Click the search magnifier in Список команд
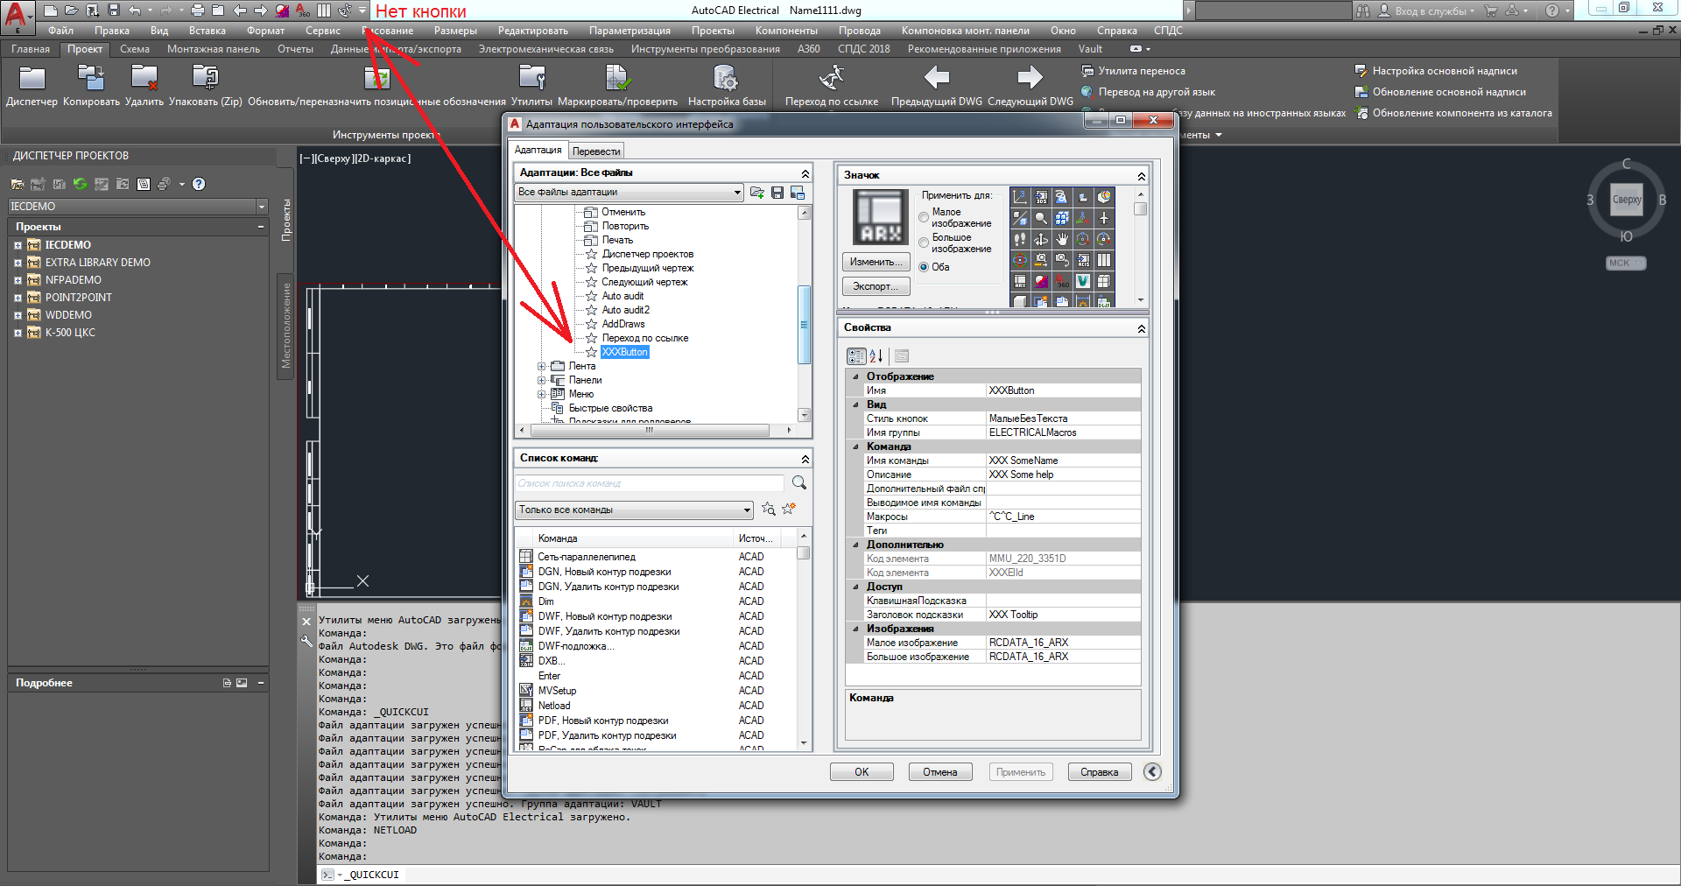The image size is (1681, 886). point(799,483)
